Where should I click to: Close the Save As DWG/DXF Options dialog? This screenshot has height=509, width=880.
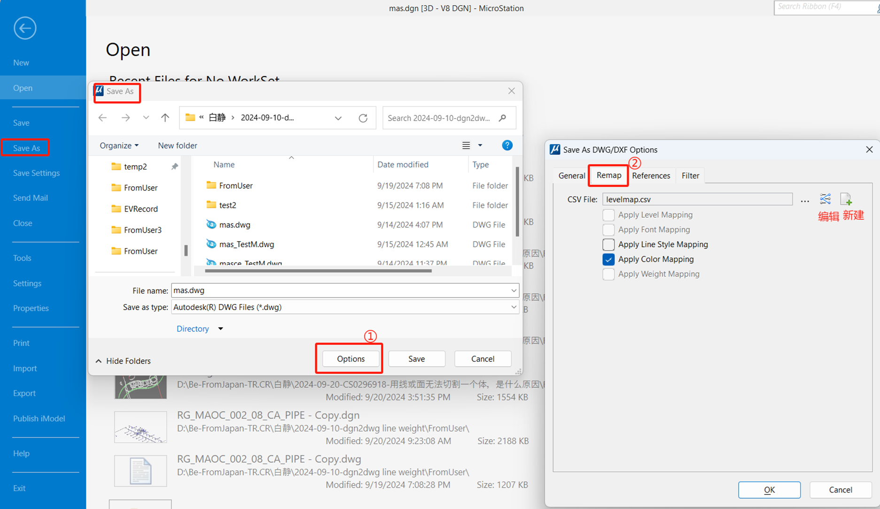tap(869, 150)
